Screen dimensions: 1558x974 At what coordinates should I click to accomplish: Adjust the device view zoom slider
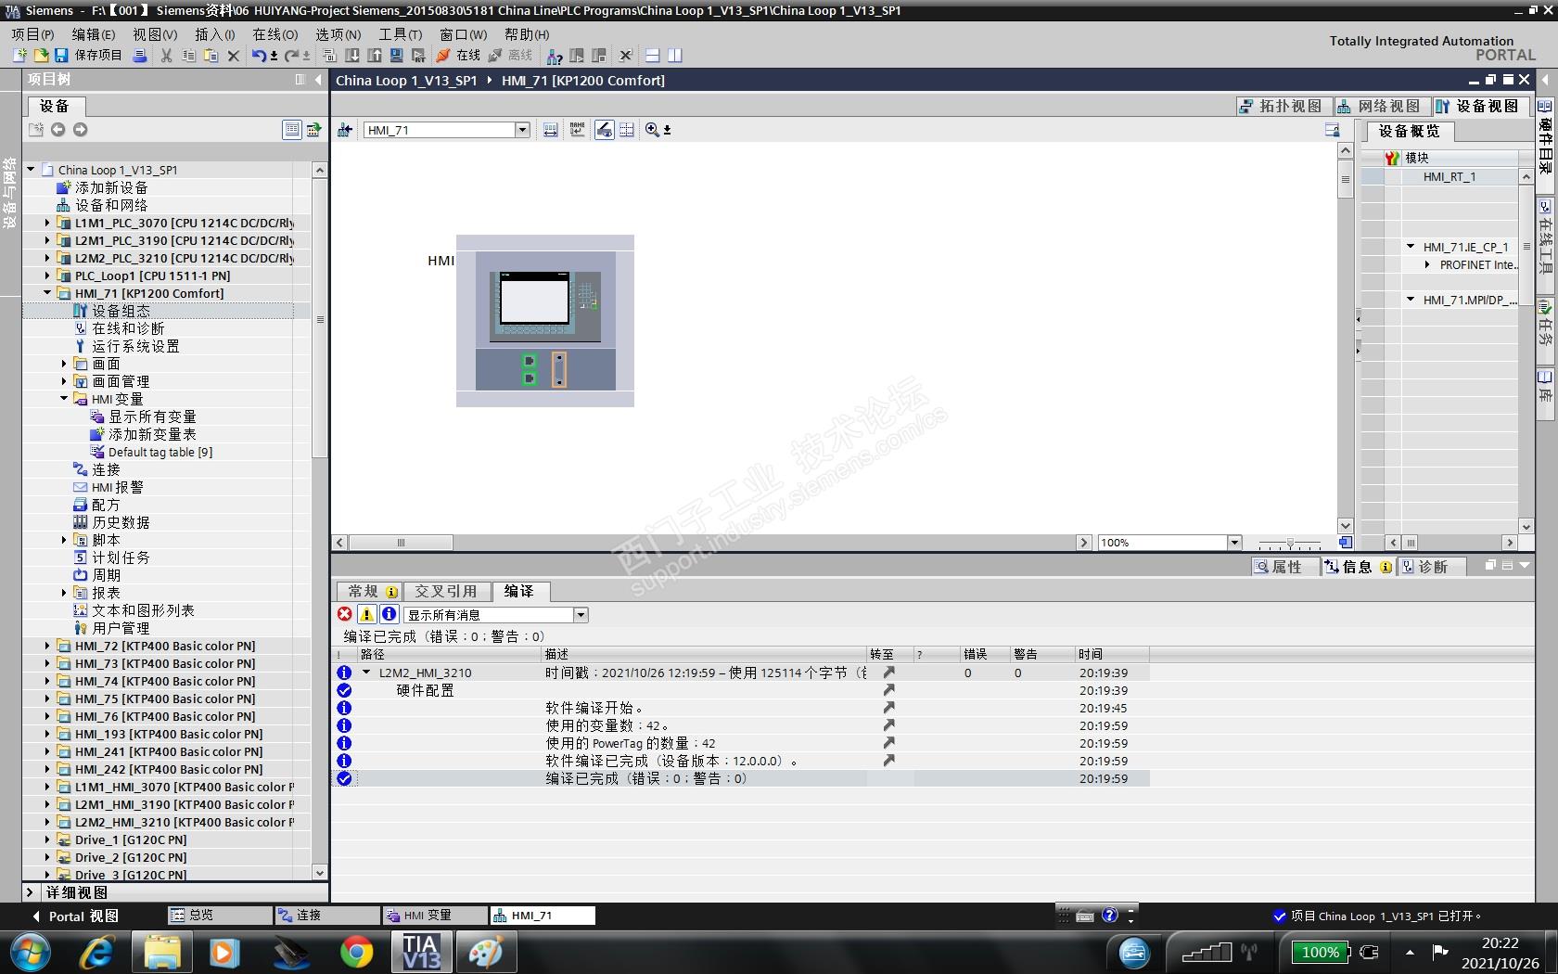click(x=1289, y=543)
